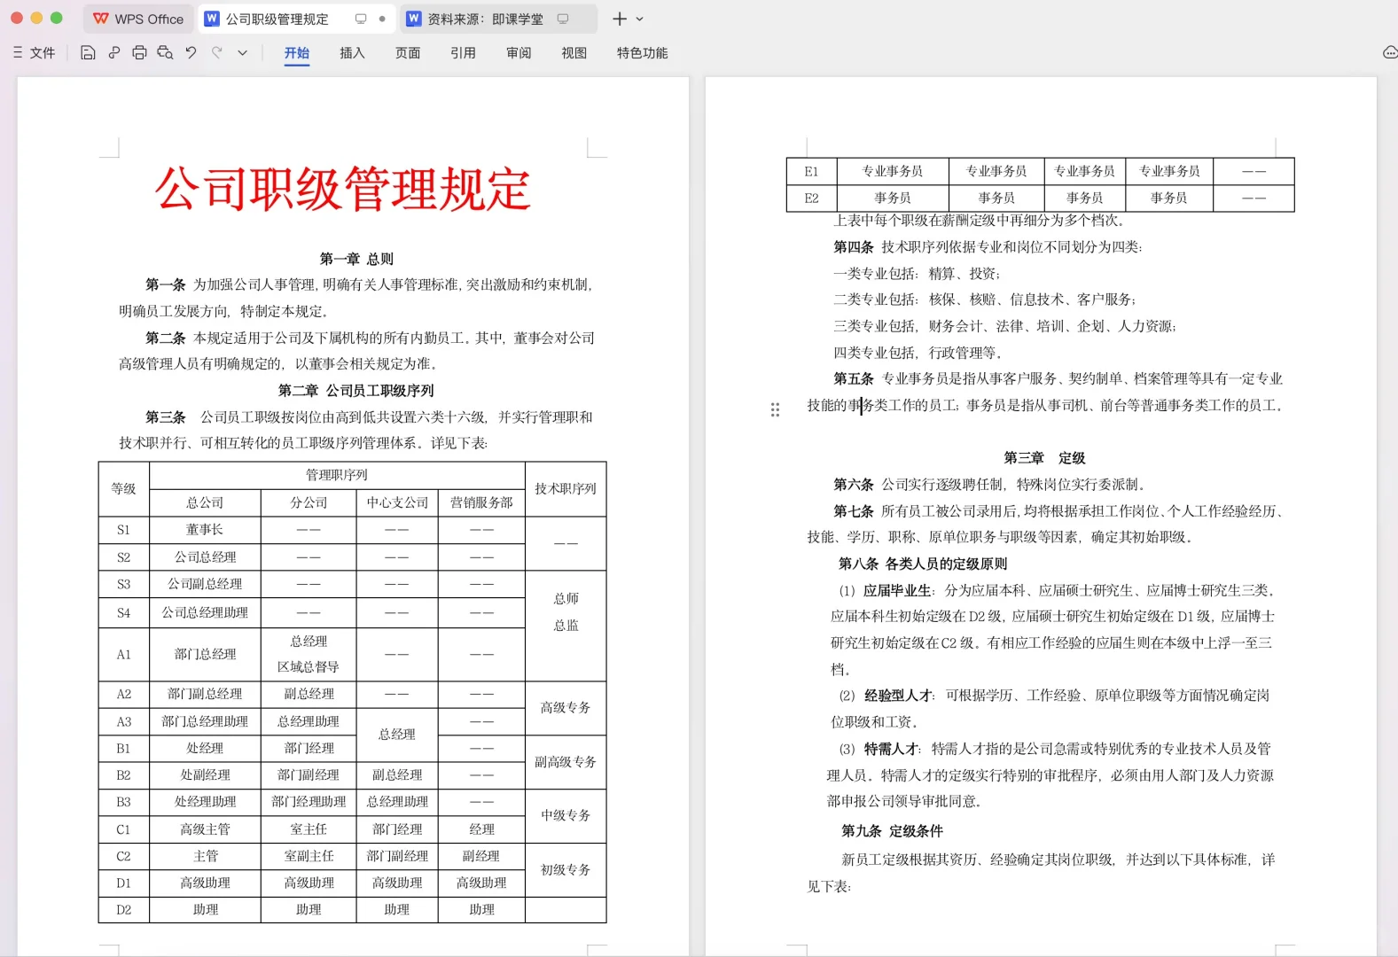Click the Print icon
Screen dimensions: 1398x957
click(139, 53)
